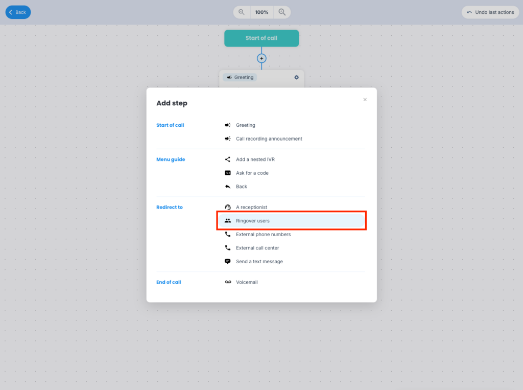Click the headset icon for A receptionist
Viewport: 523px width, 390px height.
228,207
